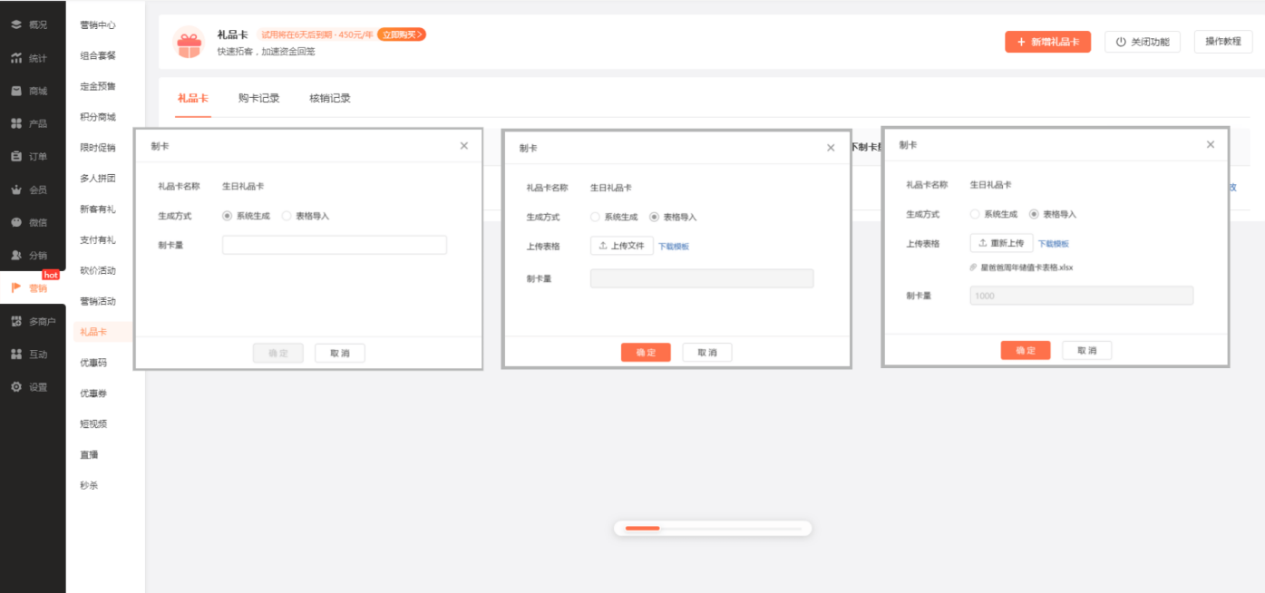The width and height of the screenshot is (1265, 593).
Task: Open 分销 distribution sidebar icon
Action: coord(16,255)
